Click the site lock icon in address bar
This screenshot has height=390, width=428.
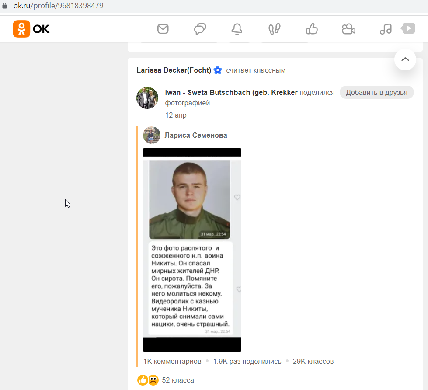point(5,6)
